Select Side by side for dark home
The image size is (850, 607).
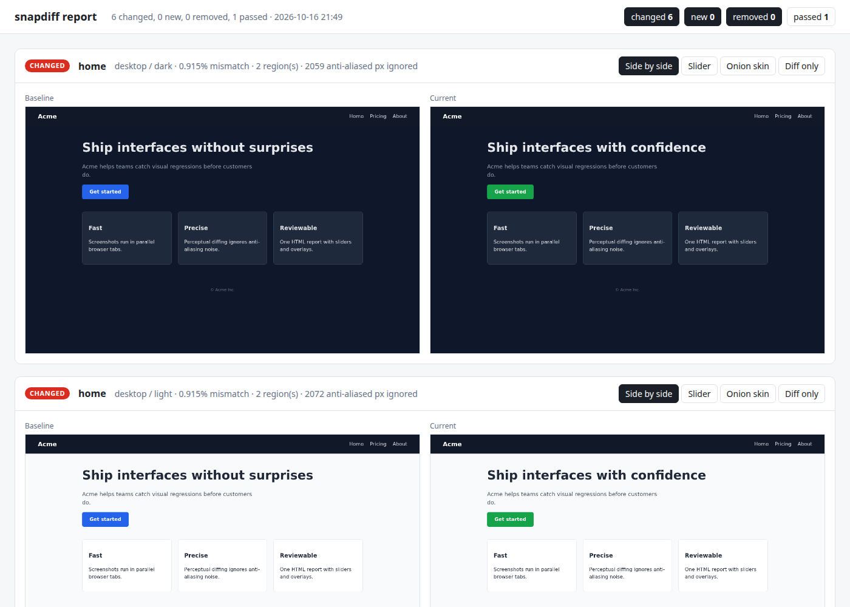[x=648, y=66]
